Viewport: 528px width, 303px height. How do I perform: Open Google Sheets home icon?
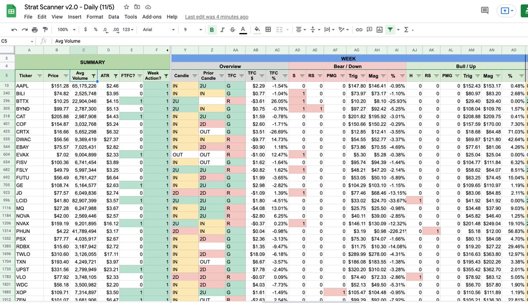[x=11, y=11]
